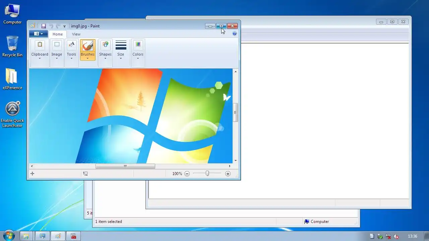Expand the Size dropdown arrow
The height and width of the screenshot is (241, 429).
[x=121, y=59]
